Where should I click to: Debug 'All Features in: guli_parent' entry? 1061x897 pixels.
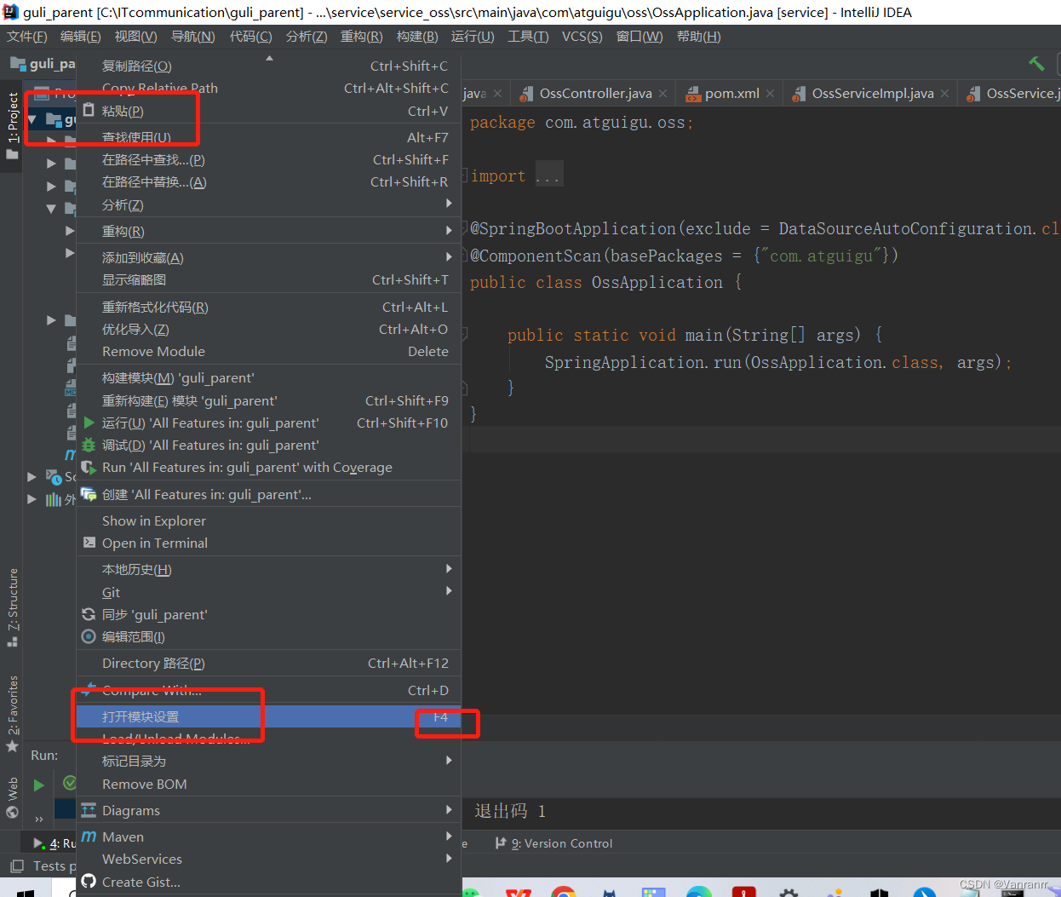268,445
